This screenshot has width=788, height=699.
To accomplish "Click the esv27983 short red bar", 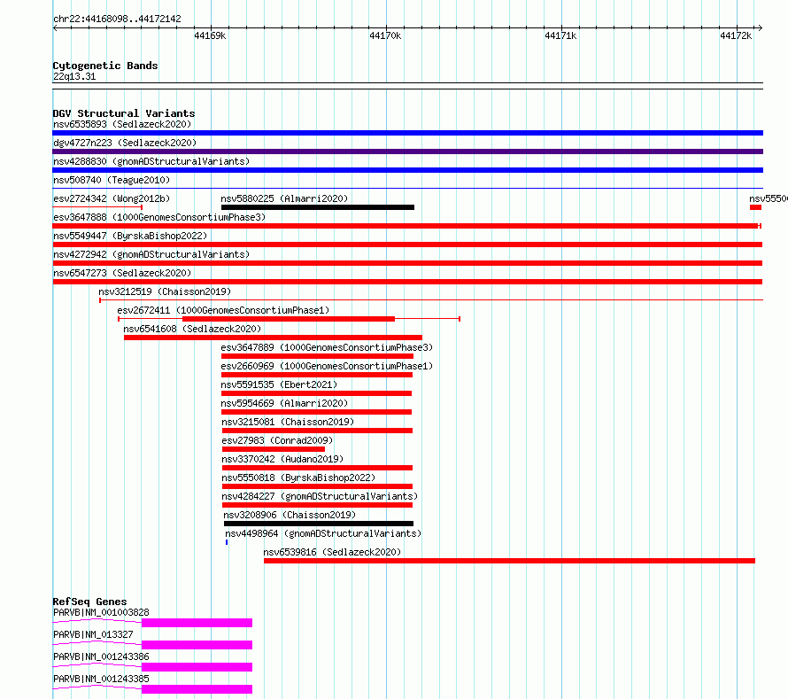I will 274,449.
